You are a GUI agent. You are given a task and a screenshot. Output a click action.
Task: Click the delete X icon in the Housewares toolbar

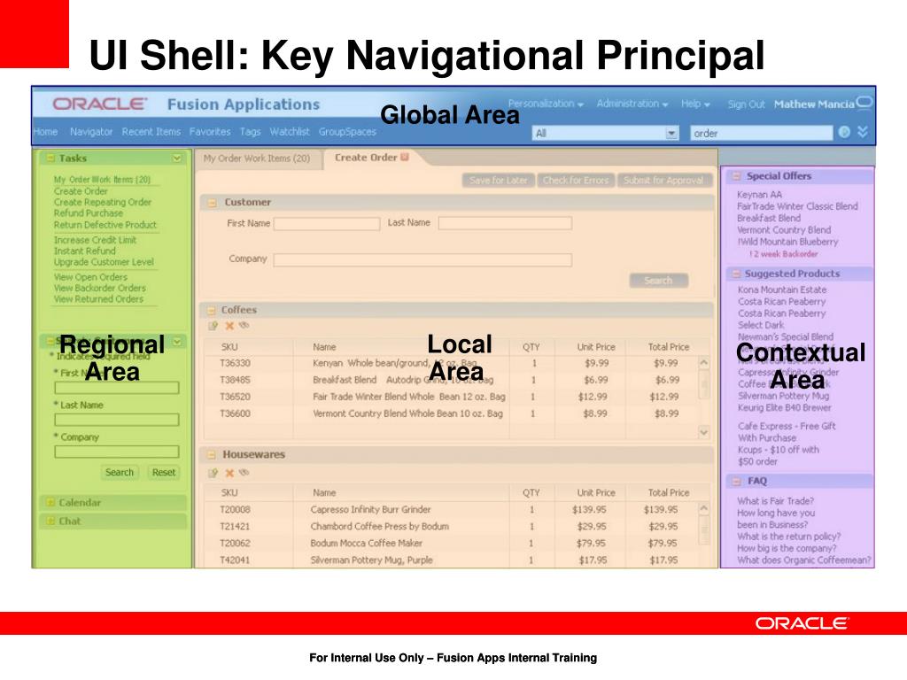tap(229, 473)
